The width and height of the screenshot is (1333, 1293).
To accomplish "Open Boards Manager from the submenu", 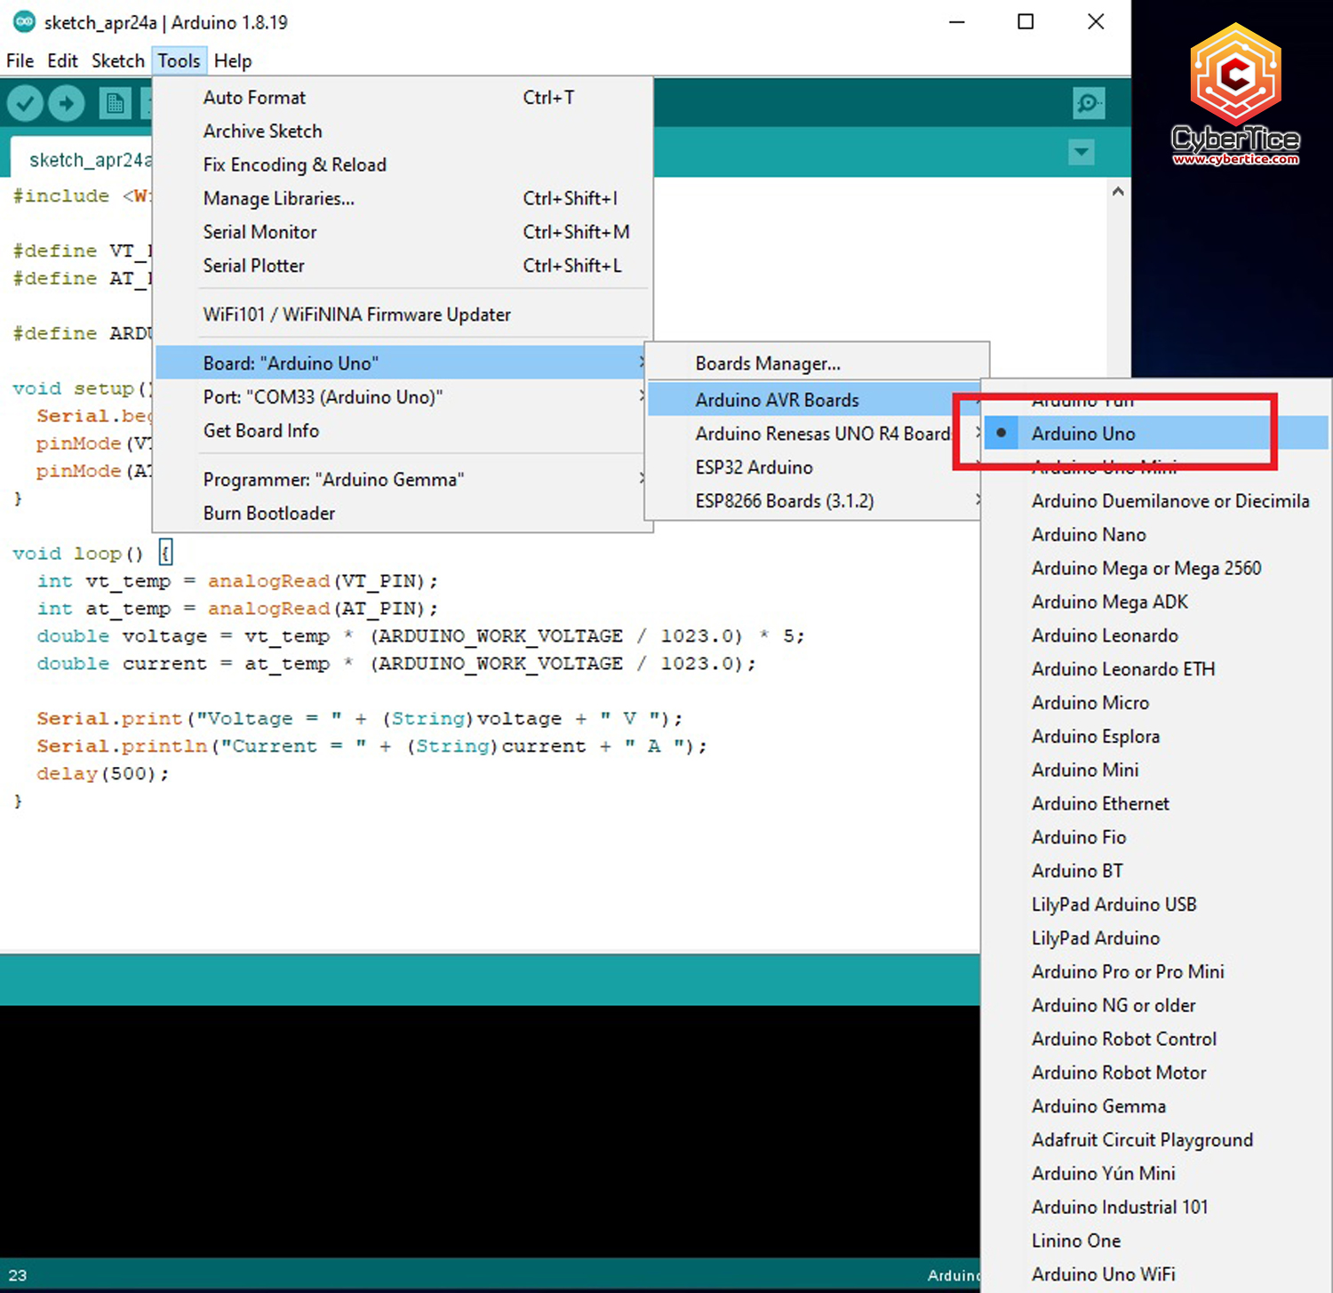I will [767, 363].
